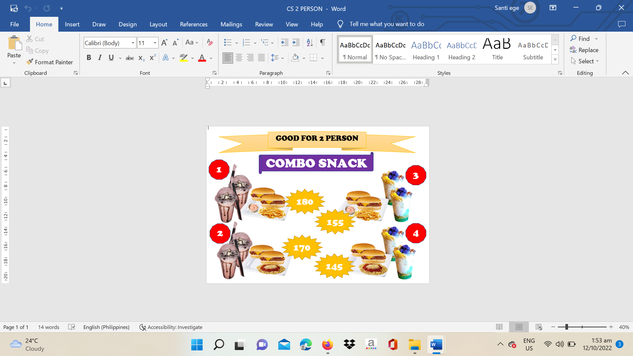This screenshot has height=356, width=633.
Task: Click the Replace button
Action: [x=584, y=50]
